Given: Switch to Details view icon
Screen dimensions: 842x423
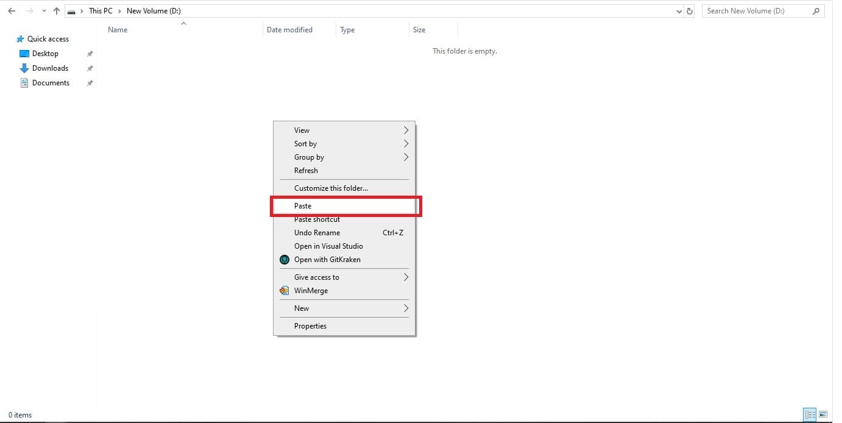Looking at the screenshot, I should (809, 414).
